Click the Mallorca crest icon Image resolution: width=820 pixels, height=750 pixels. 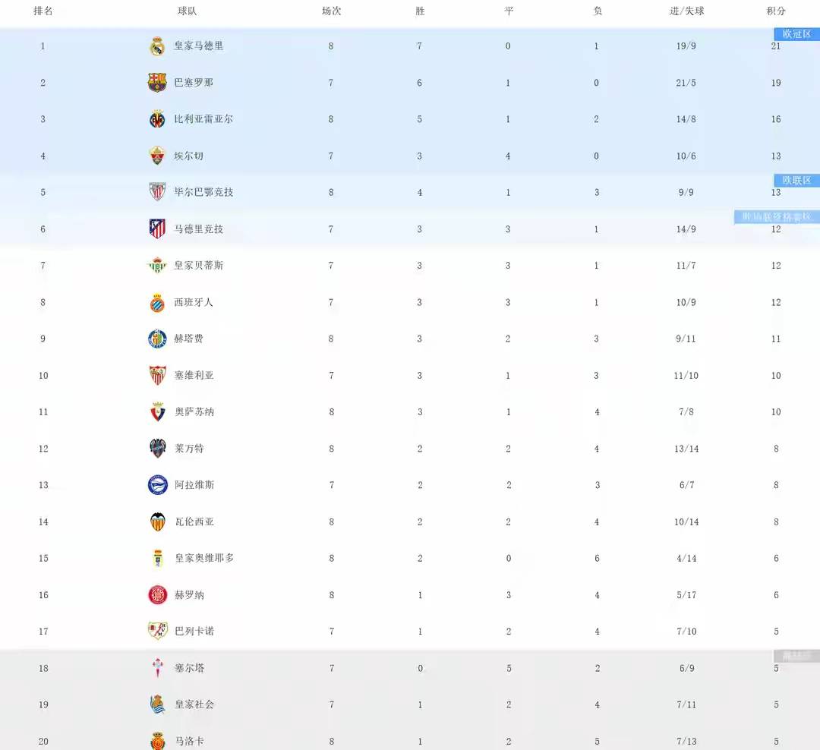(x=157, y=741)
